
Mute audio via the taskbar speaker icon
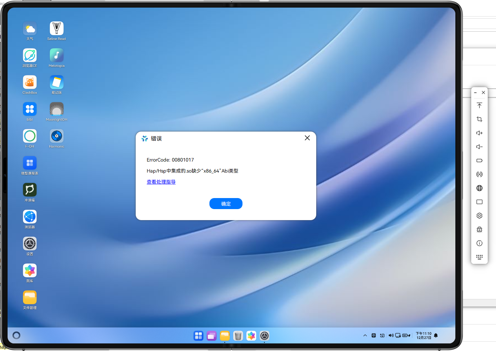tap(391, 335)
